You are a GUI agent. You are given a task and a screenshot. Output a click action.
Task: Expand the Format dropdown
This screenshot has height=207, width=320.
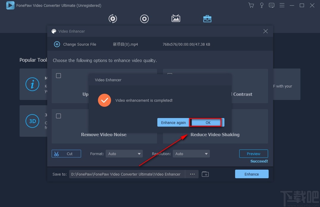click(x=124, y=154)
